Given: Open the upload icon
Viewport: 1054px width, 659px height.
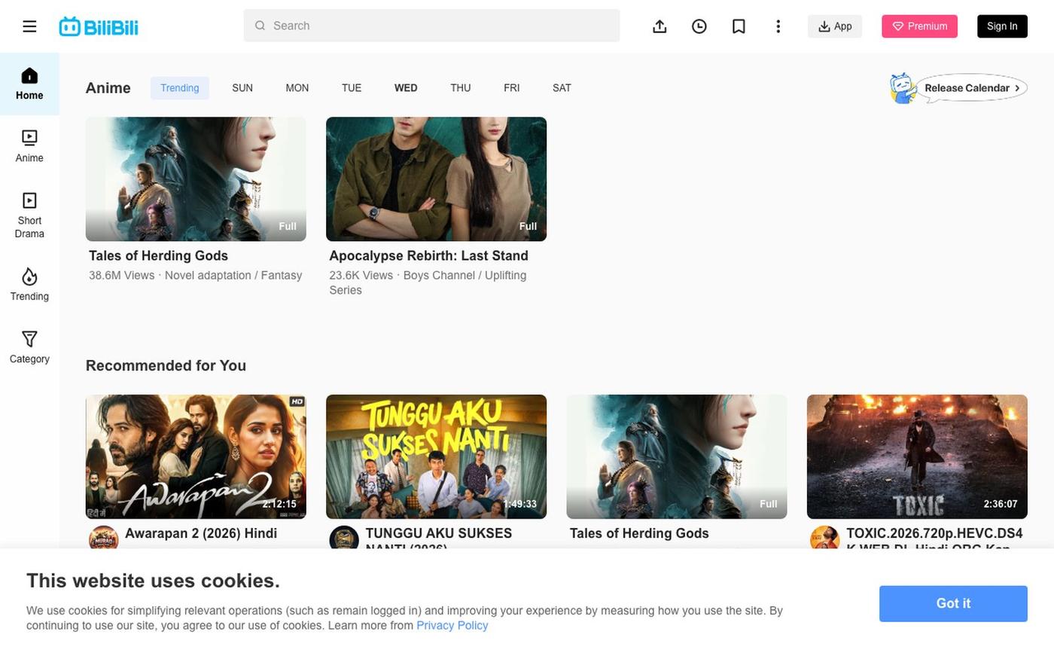Looking at the screenshot, I should click(x=660, y=26).
